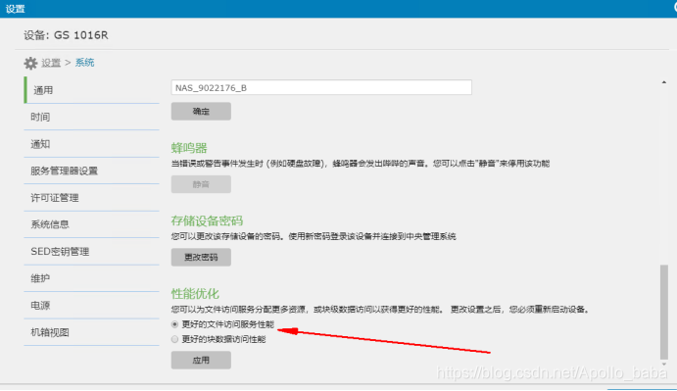Click the 蜂鸣器 section heading
This screenshot has width=677, height=391.
point(189,148)
